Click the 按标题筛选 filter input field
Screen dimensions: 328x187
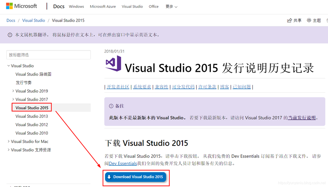coord(49,55)
